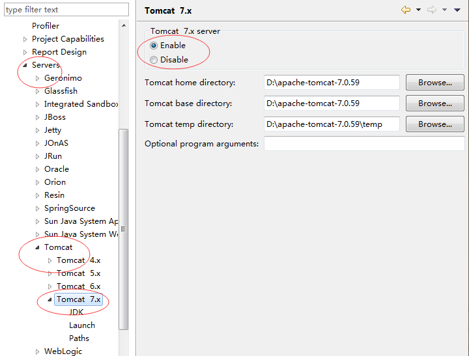Expand Project Capabilities node
469x356 pixels.
(x=25, y=39)
